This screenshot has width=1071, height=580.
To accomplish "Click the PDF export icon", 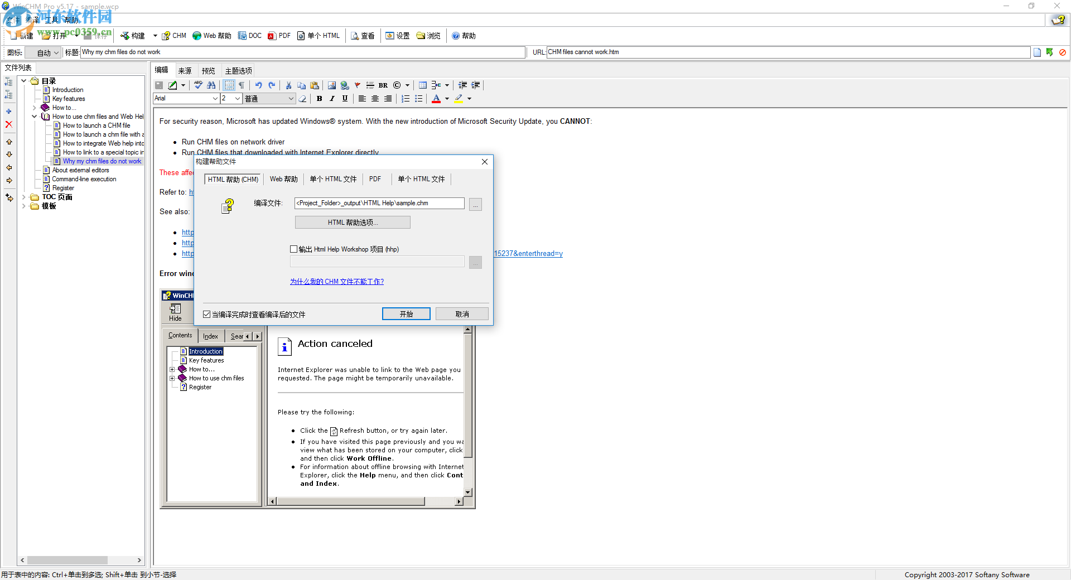I will coord(279,35).
